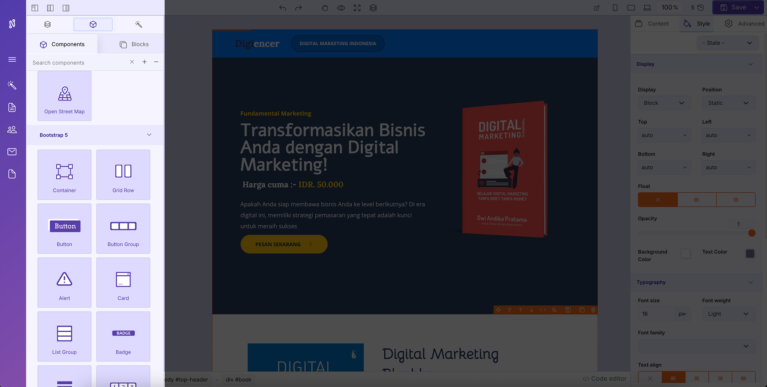This screenshot has width=767, height=387.
Task: Add the Open Street Map component
Action: [x=64, y=96]
